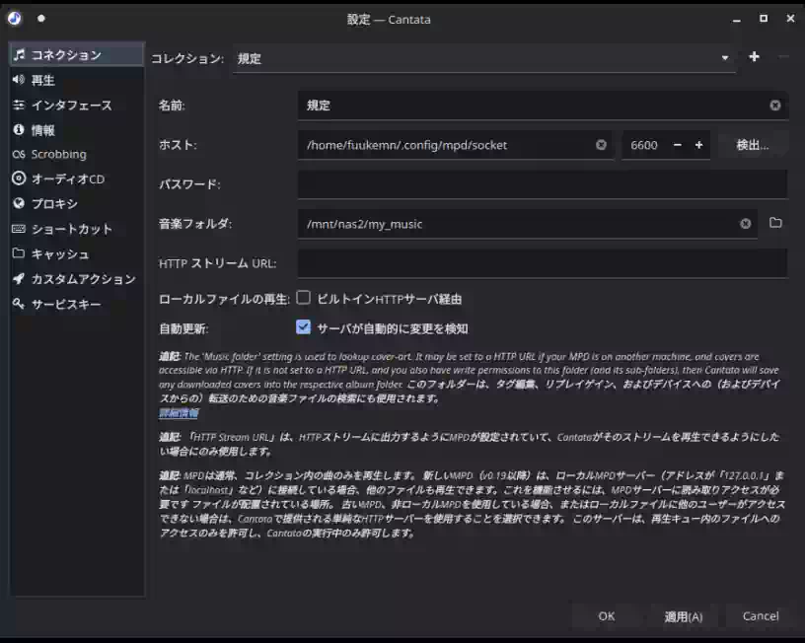Browse for music folder with folder icon
Screen dimensions: 805x643
pos(775,223)
